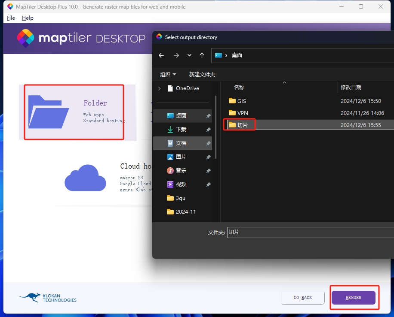Image resolution: width=394 pixels, height=317 pixels.
Task: Open 视频 in the navigation pane
Action: pos(182,184)
